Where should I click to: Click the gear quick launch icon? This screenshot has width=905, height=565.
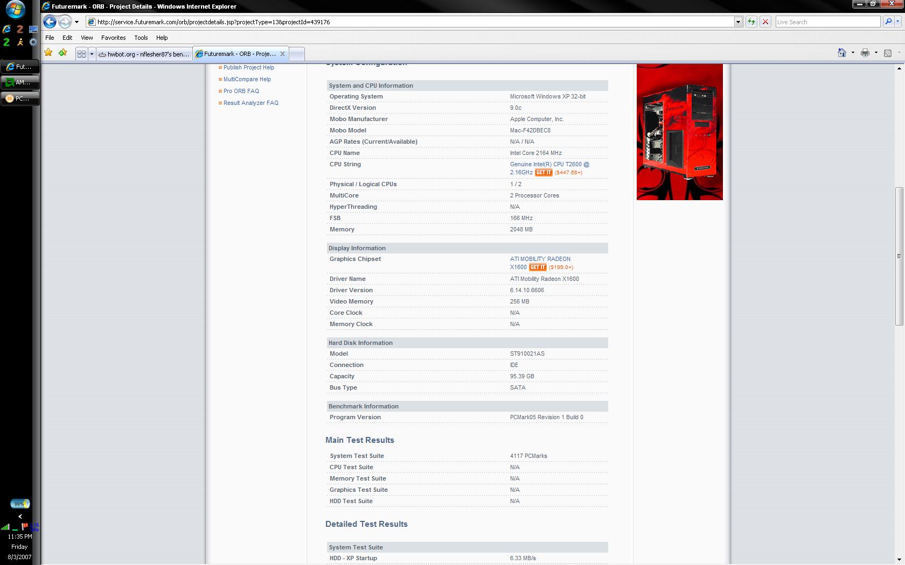(33, 42)
